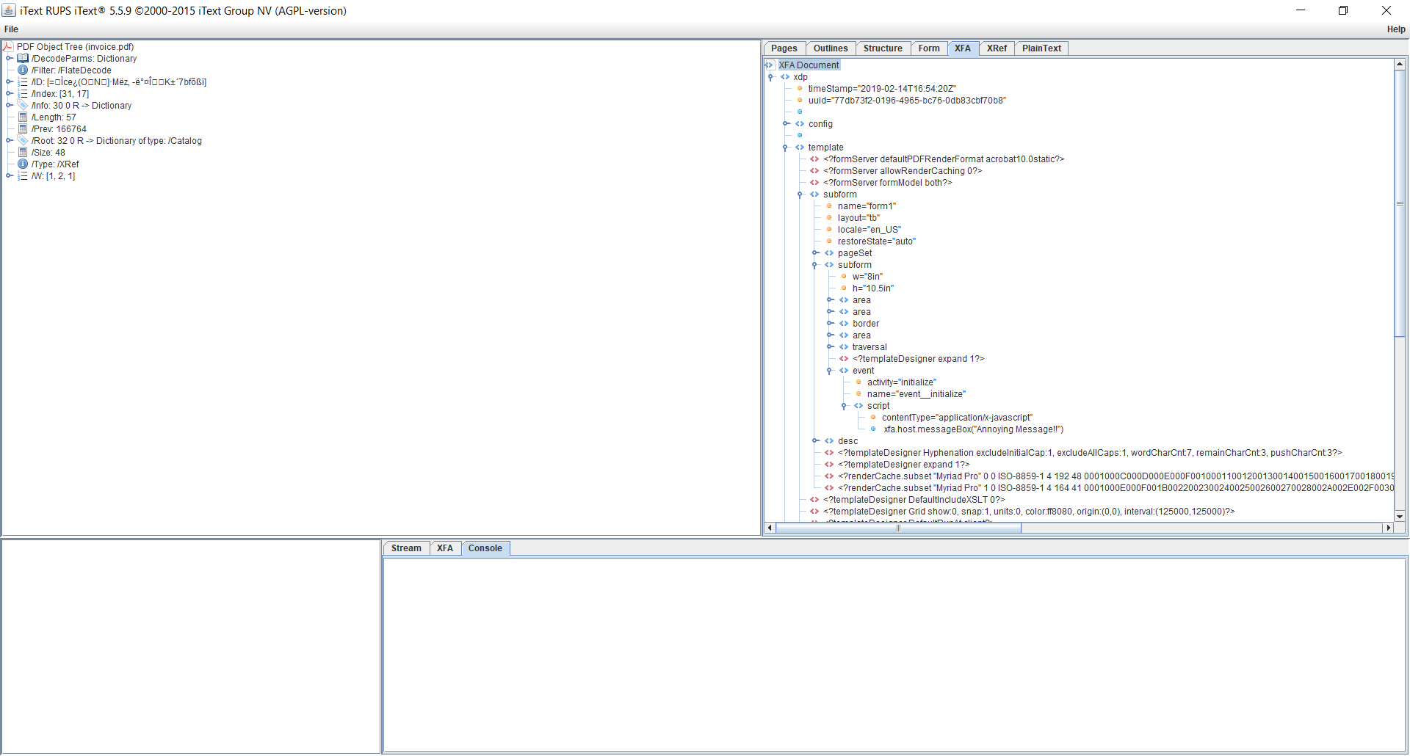Click the element icon next to the config node
This screenshot has height=756, width=1410.
[800, 123]
